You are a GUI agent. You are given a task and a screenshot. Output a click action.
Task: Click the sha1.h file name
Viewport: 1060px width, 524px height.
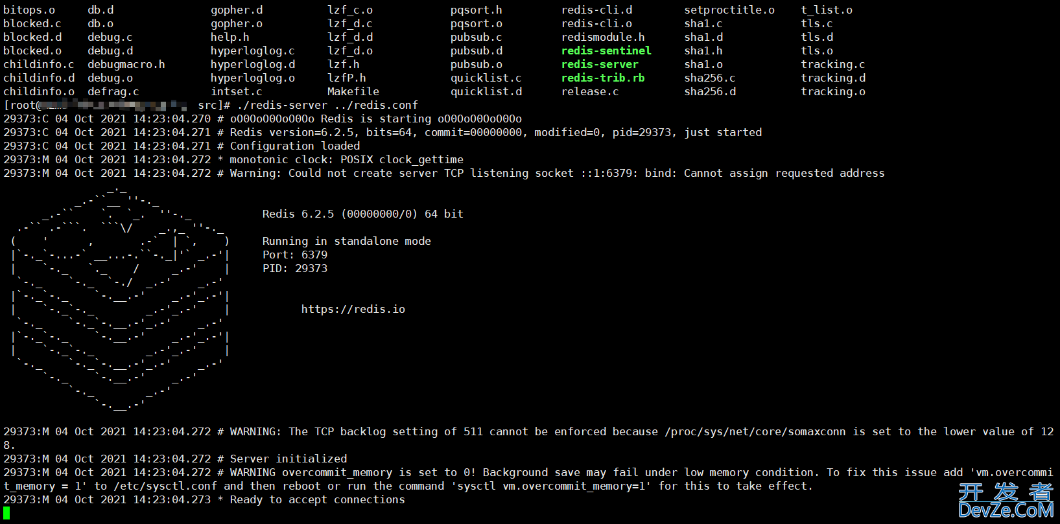703,51
